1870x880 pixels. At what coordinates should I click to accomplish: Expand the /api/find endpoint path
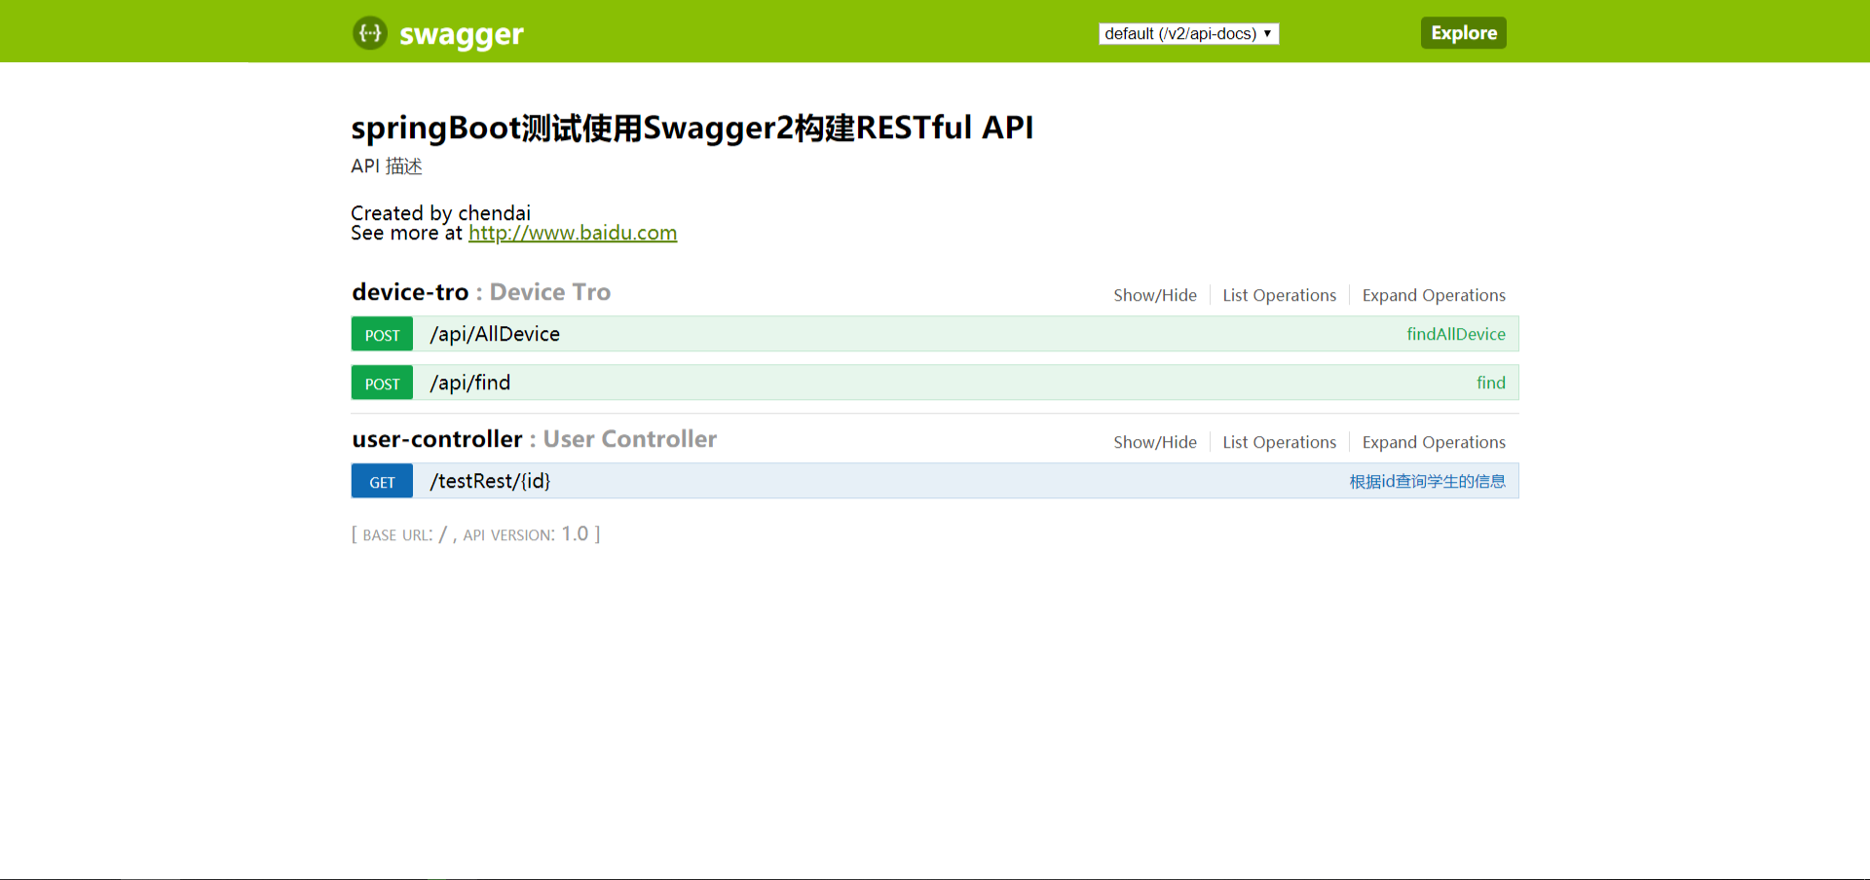tap(470, 383)
